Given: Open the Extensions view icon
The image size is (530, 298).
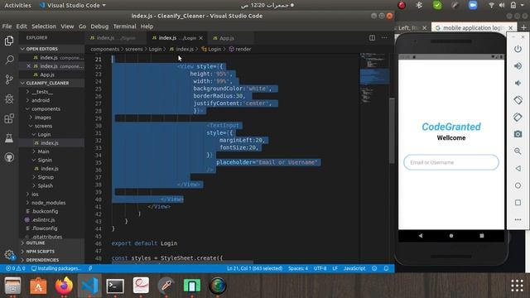Looking at the screenshot, I should click(9, 118).
